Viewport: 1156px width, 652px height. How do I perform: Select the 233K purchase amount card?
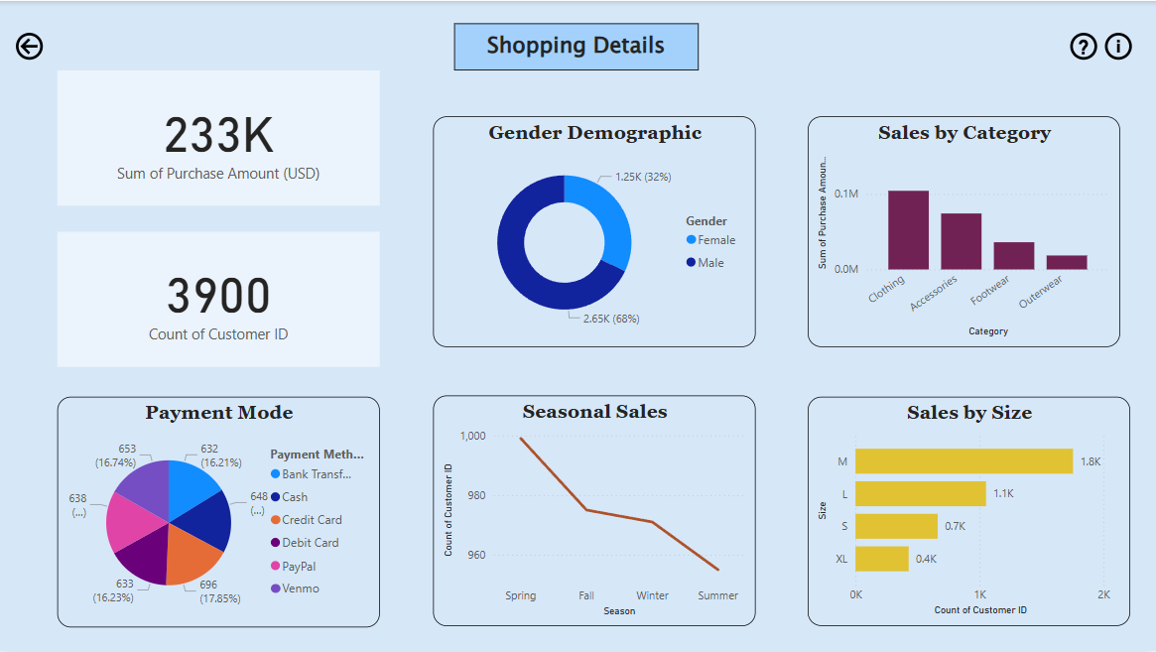218,138
